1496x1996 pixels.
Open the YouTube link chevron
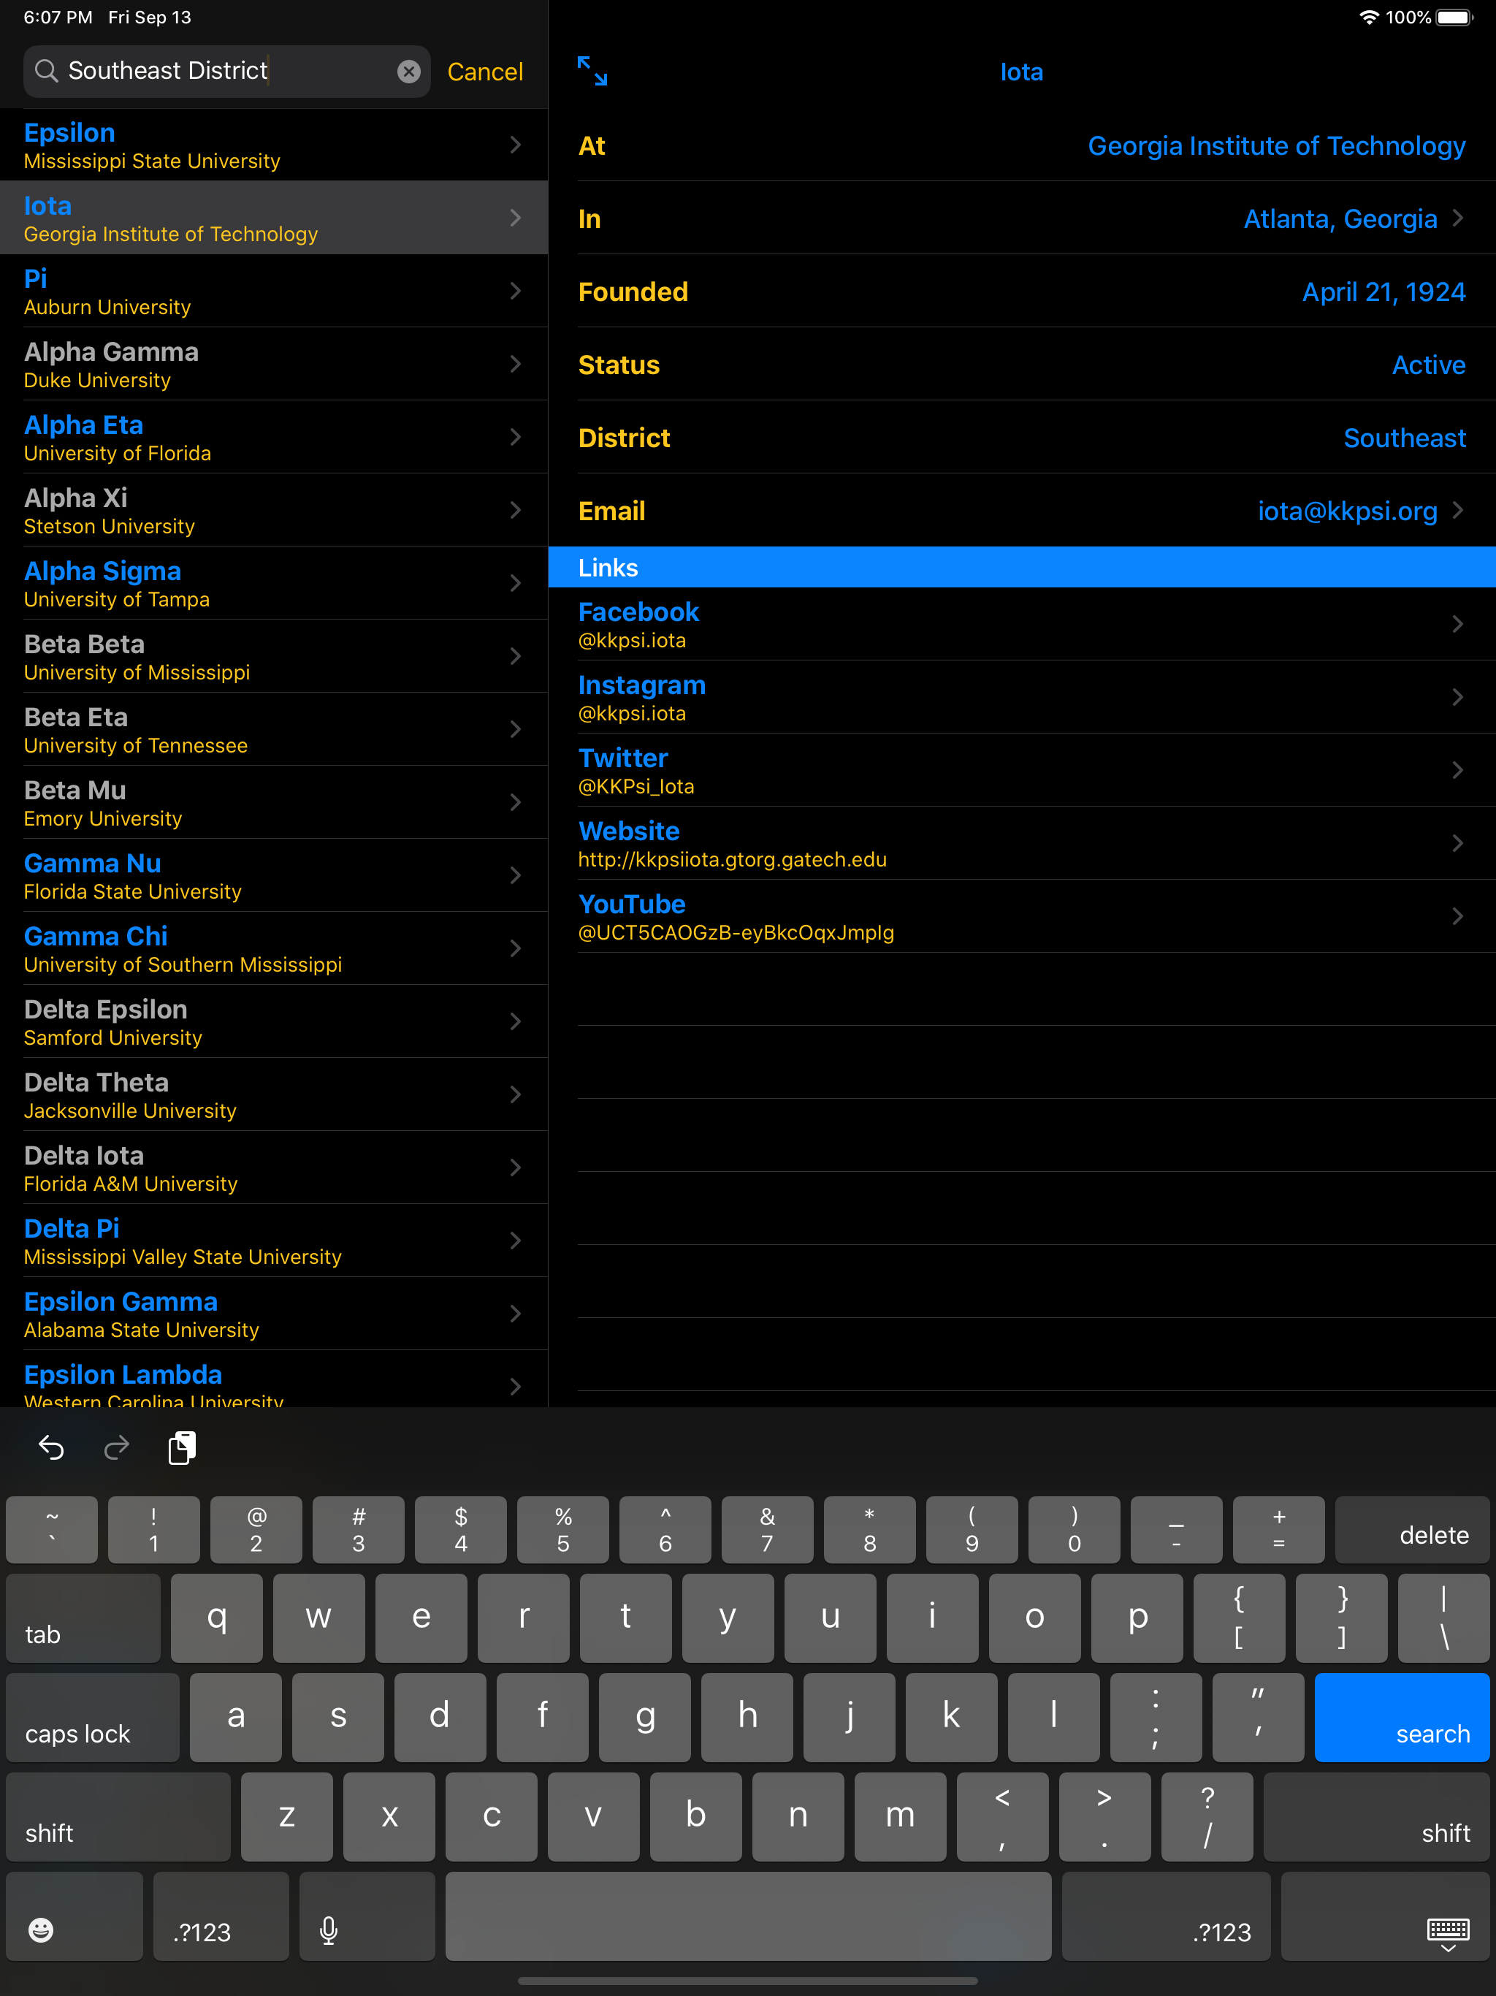(x=1458, y=916)
